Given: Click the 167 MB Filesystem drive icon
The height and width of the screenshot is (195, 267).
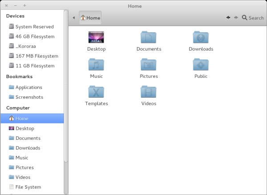Looking at the screenshot, I should (11, 56).
